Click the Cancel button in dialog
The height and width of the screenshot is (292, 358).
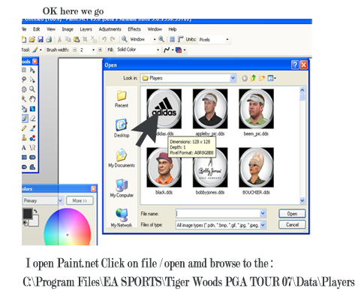click(292, 224)
